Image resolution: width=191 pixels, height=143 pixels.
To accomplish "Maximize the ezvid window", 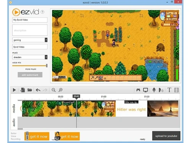I will coord(172,2).
